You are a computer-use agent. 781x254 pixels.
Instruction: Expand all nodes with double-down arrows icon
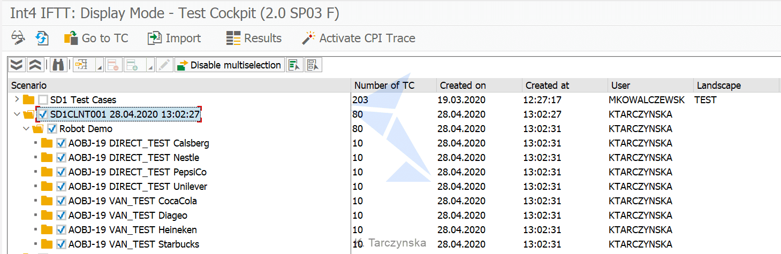point(17,65)
